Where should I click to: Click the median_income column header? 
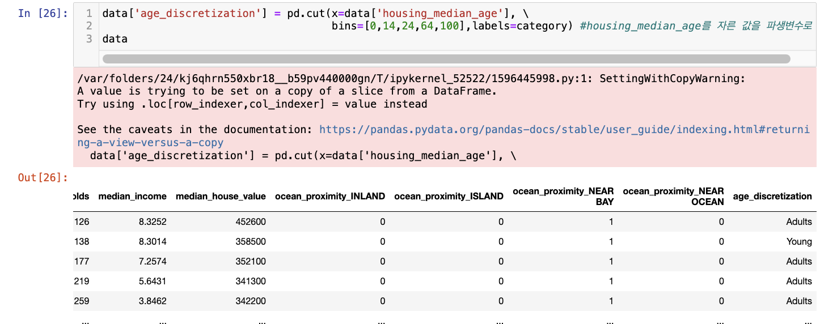[132, 197]
